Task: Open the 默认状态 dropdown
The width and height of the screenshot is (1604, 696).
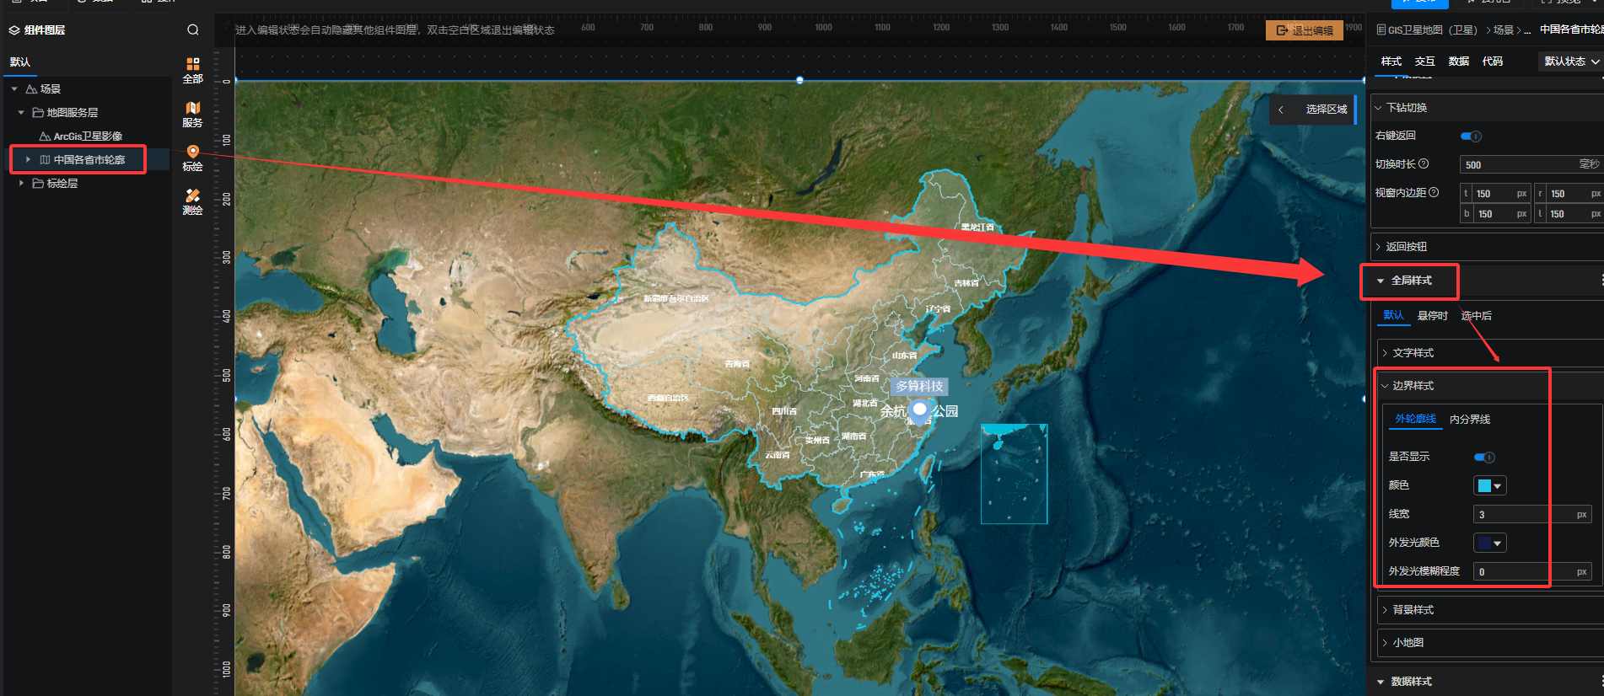Action: pos(1571,62)
